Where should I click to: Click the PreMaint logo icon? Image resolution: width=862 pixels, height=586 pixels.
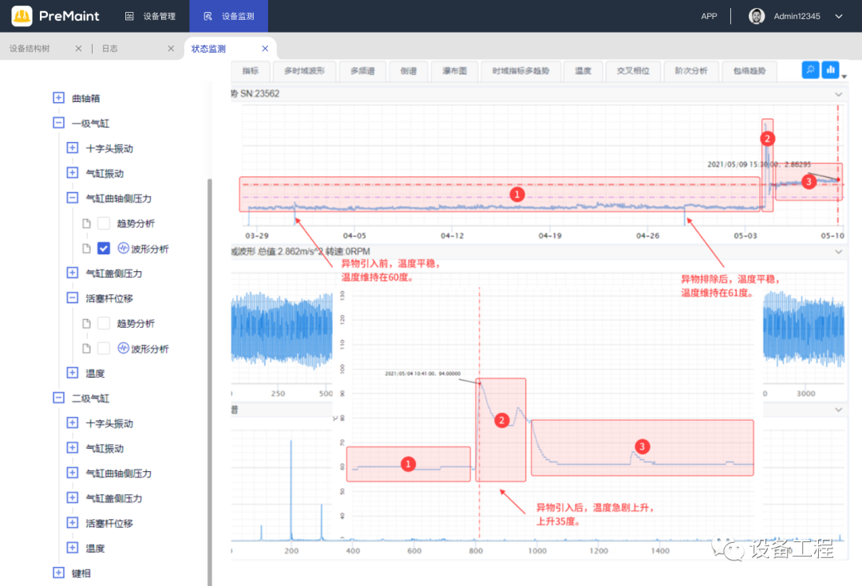[x=22, y=16]
